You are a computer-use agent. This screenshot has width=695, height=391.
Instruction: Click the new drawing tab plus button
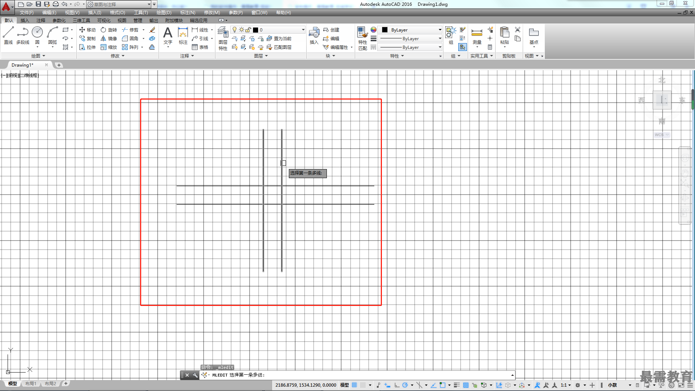click(59, 65)
